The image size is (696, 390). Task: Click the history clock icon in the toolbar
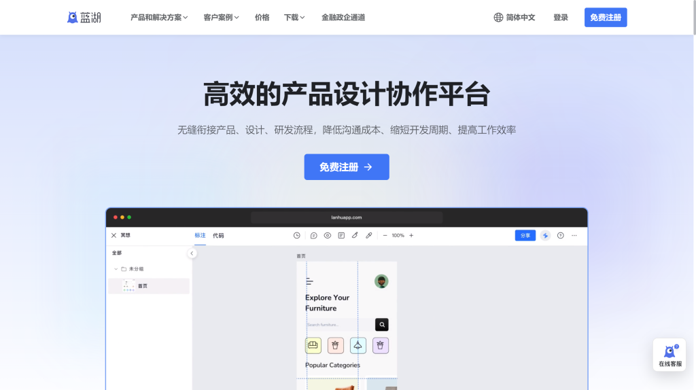(x=297, y=236)
